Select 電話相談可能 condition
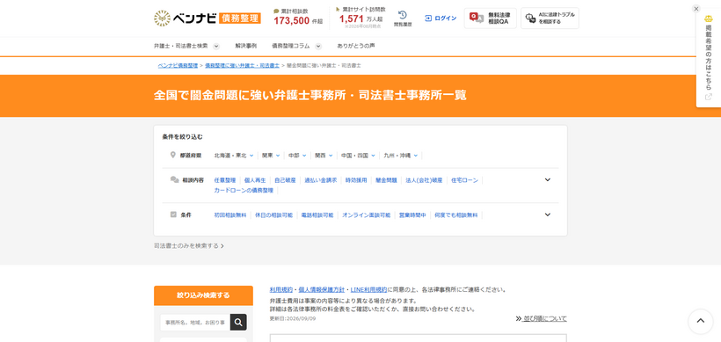Viewport: 721px width, 342px height. [x=317, y=215]
